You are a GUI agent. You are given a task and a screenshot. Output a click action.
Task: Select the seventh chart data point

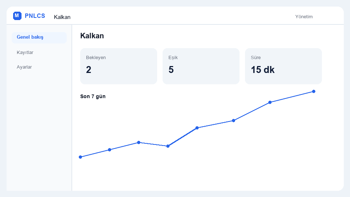tap(270, 102)
